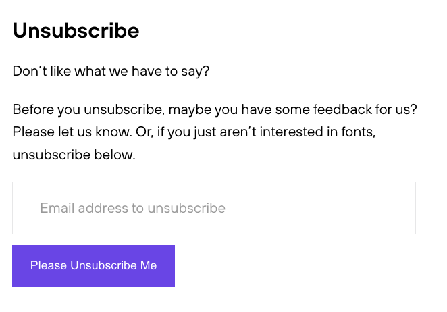The height and width of the screenshot is (312, 447).
Task: Click the 'Before you unsubscribe' phrase
Action: (x=88, y=109)
